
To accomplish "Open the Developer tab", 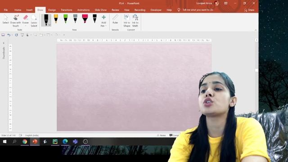I will click(156, 10).
